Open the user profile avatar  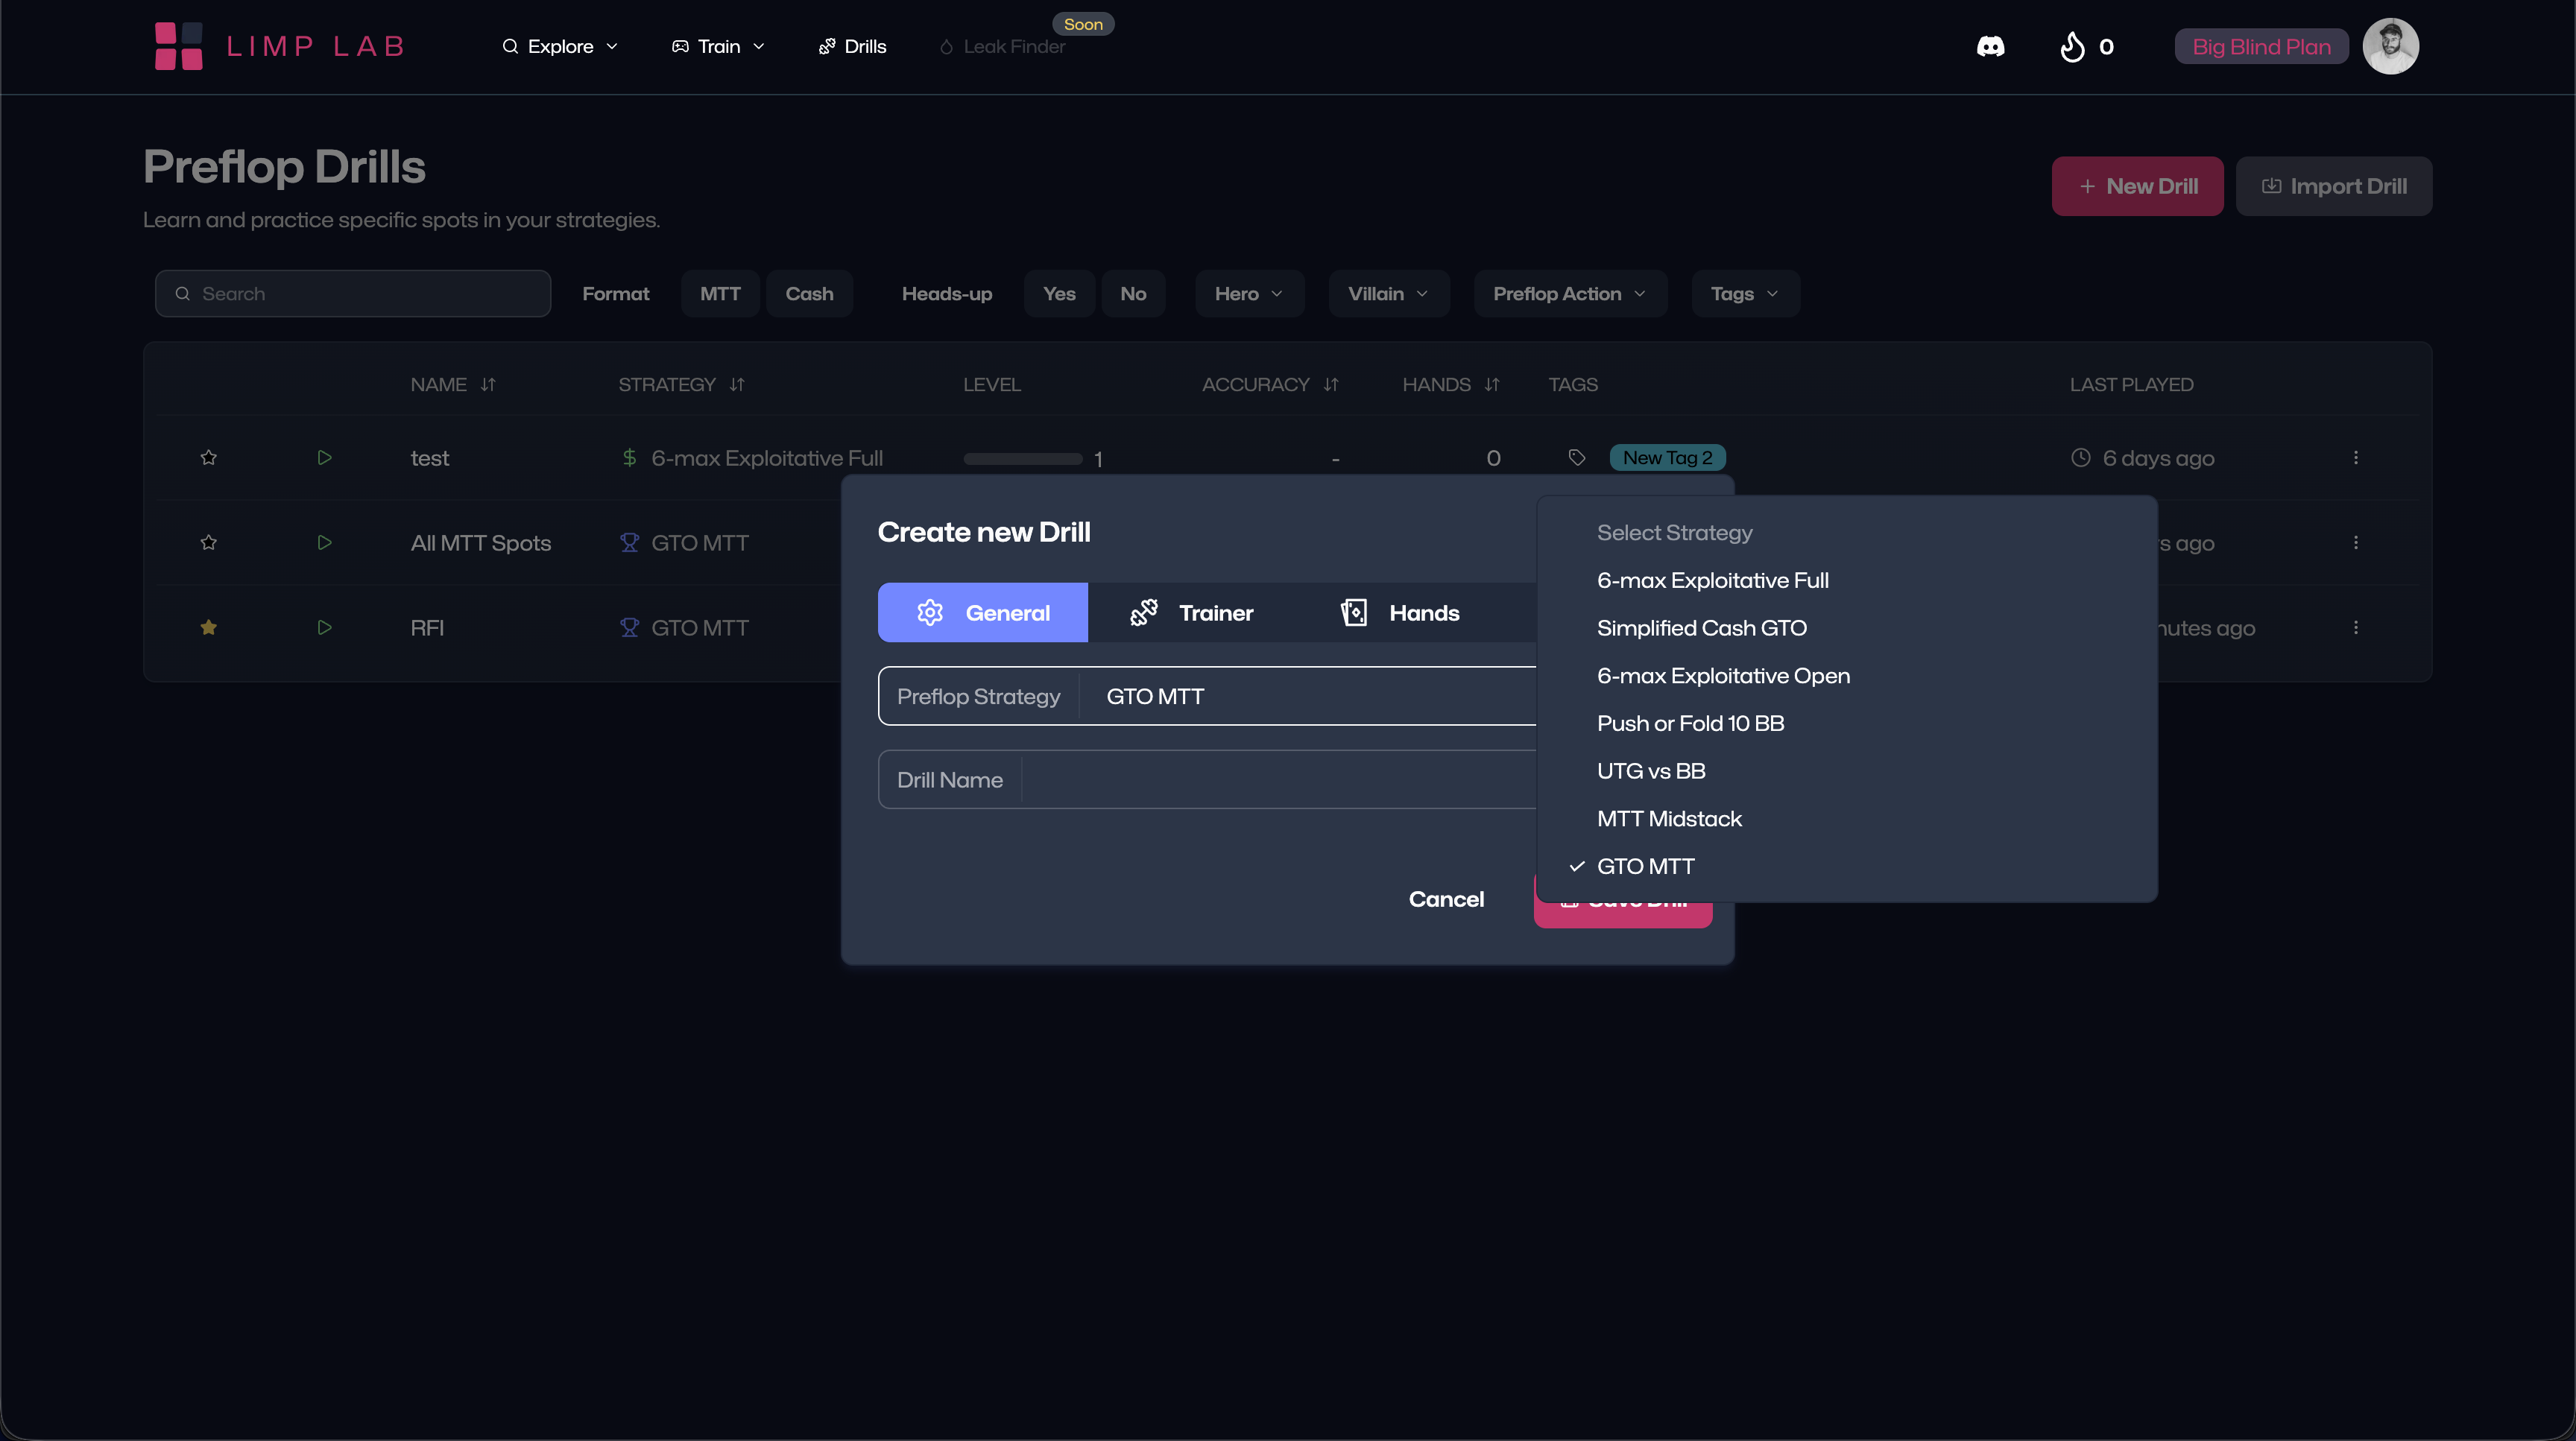tap(2390, 47)
